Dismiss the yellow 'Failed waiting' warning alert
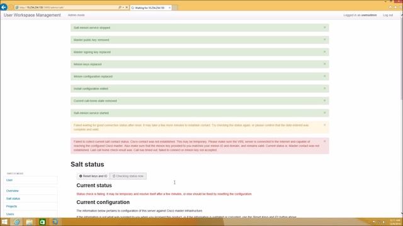Viewport: 403px width, 226px height. tap(325, 125)
